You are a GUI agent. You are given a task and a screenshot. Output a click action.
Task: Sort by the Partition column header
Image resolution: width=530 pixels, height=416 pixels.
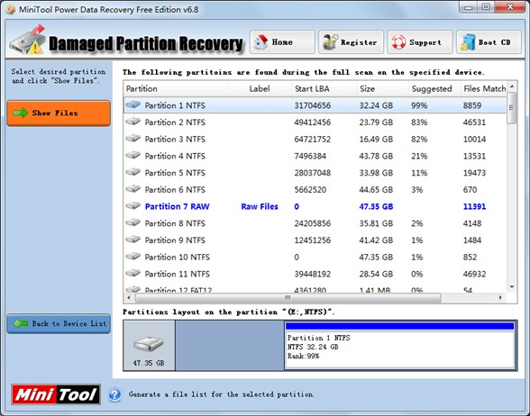(175, 89)
